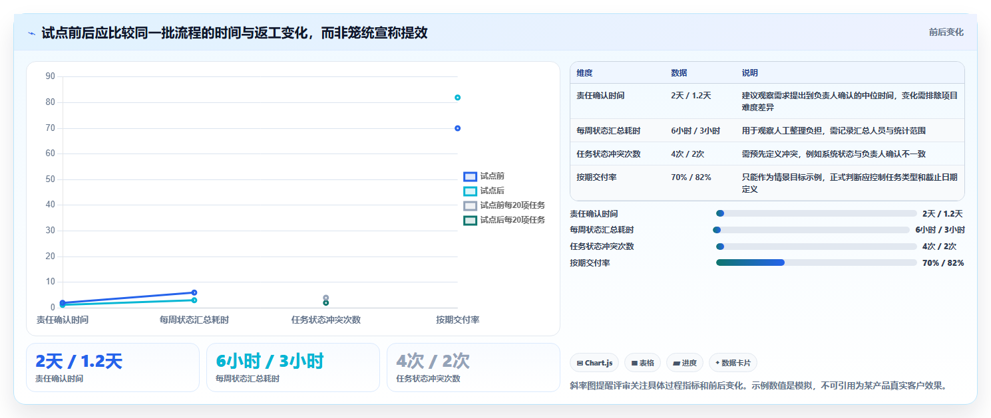
Task: Click the lightning icon beside the title
Action: coord(31,33)
